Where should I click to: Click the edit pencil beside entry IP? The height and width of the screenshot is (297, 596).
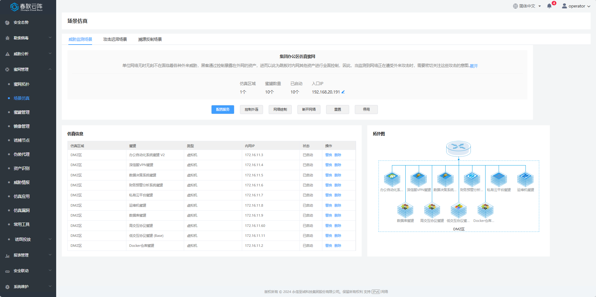(x=343, y=92)
